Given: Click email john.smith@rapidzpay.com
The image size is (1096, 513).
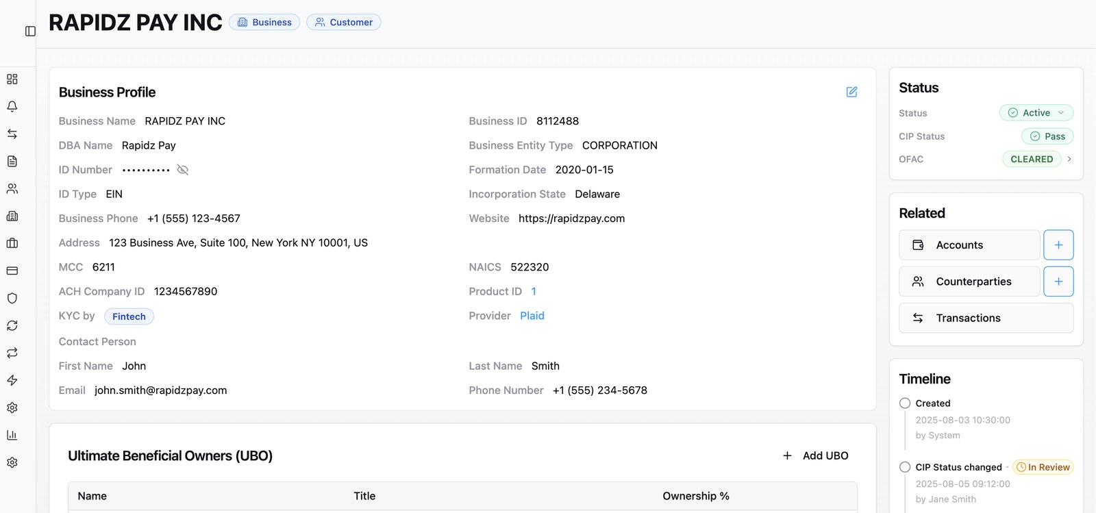Looking at the screenshot, I should [161, 390].
